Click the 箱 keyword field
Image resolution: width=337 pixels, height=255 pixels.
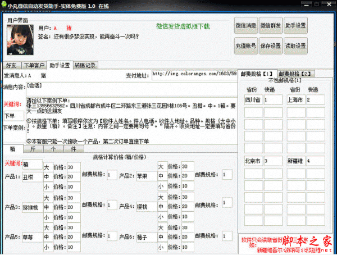[x=33, y=165]
